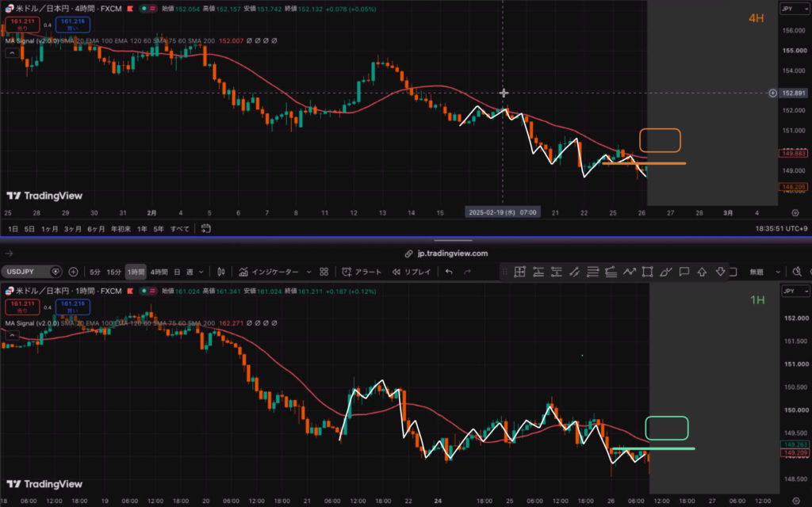Select the fifth favorites toolbar drawing tool
The width and height of the screenshot is (812, 507).
coord(593,272)
